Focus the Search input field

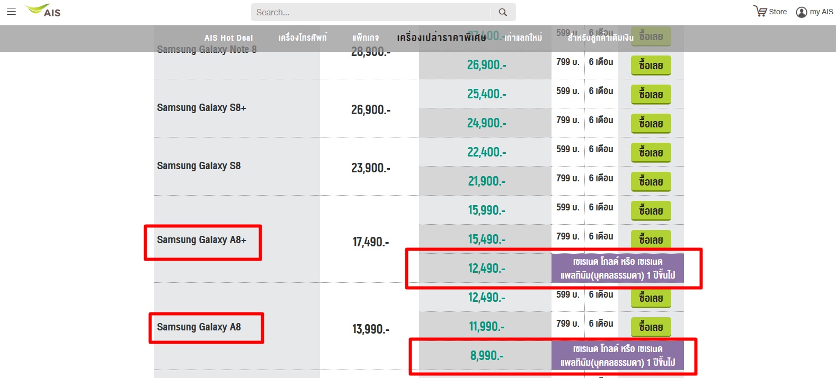point(371,12)
